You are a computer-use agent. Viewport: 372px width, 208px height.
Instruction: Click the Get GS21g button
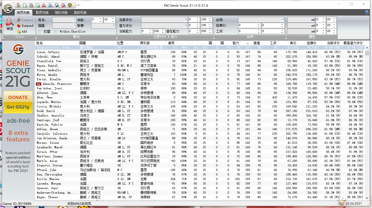[x=18, y=107]
